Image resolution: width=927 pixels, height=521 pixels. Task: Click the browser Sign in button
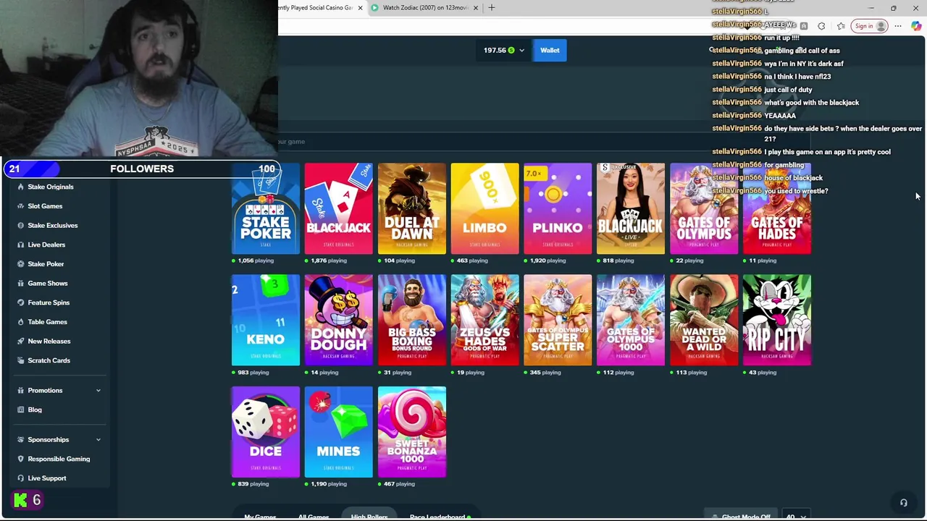[x=870, y=26]
